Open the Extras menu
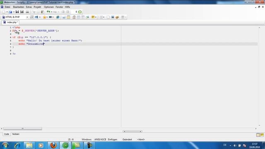The width and height of the screenshot is (265, 149). 29,7
